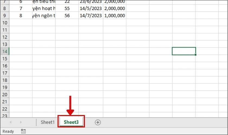This screenshot has width=228, height=135.
Task: Click the cell reading 'yện hoạt h'
Action: point(44,8)
